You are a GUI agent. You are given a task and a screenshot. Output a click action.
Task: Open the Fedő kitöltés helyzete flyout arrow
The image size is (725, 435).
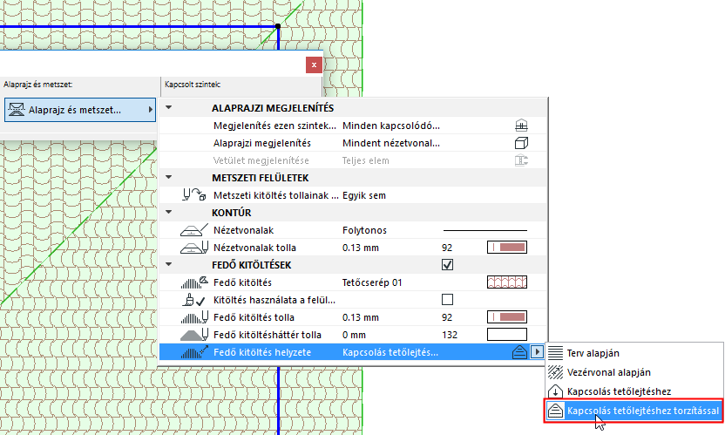pos(537,352)
